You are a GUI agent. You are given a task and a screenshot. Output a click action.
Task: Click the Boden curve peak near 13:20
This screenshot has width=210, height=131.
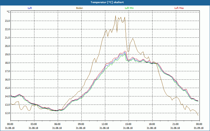point(115,16)
